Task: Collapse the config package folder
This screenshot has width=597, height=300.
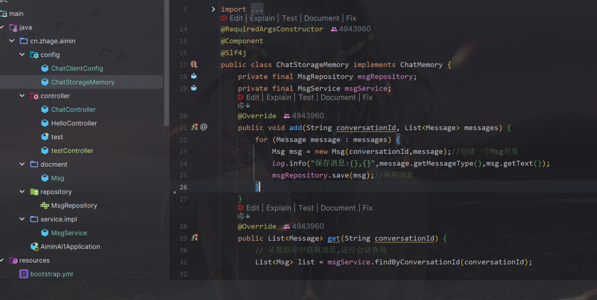Action: (22, 55)
